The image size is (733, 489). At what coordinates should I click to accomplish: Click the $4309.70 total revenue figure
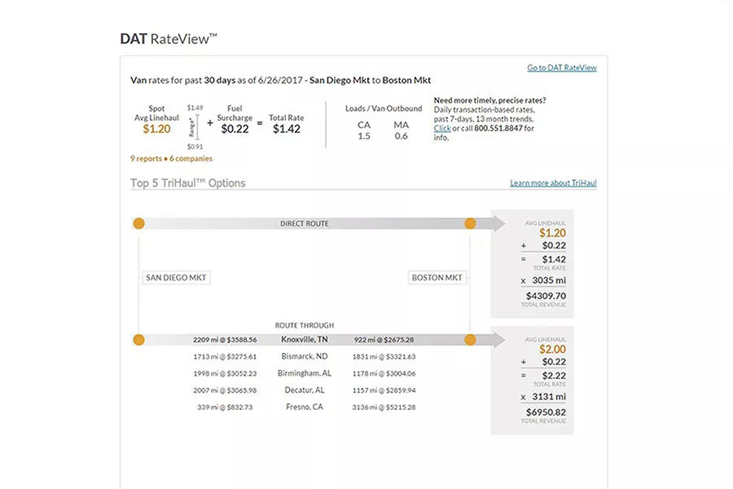[546, 296]
